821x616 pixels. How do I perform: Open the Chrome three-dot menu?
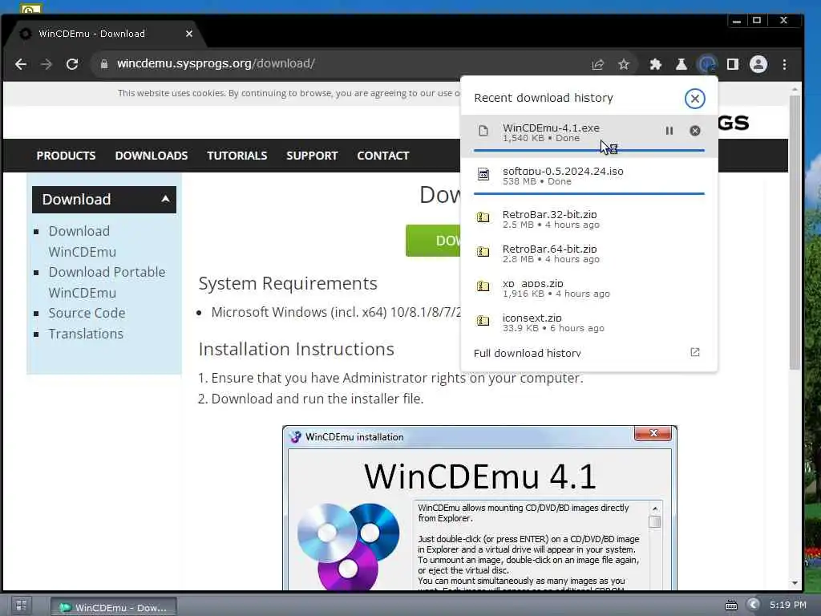coord(784,64)
